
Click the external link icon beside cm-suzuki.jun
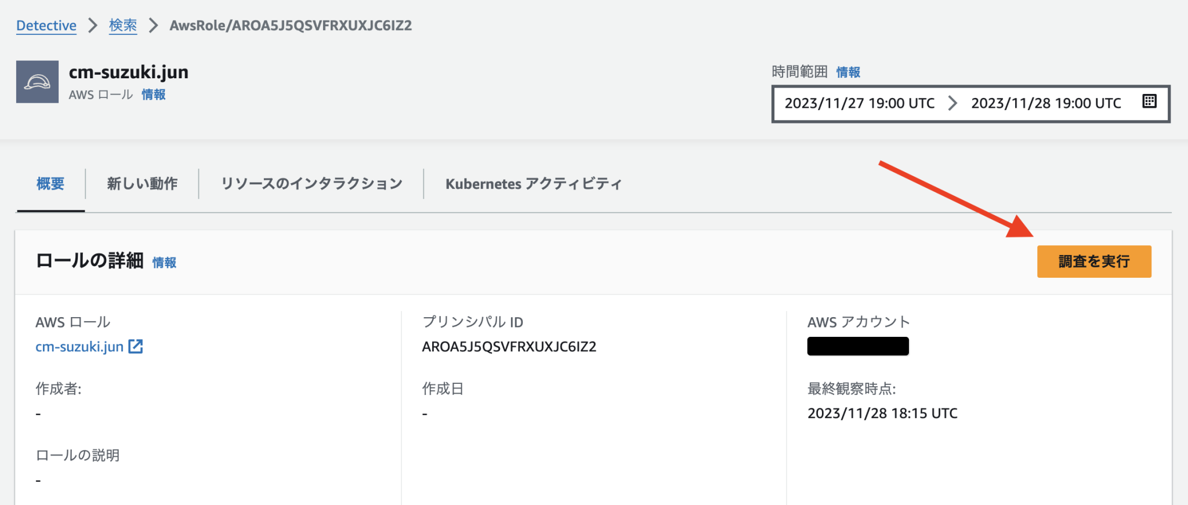136,347
